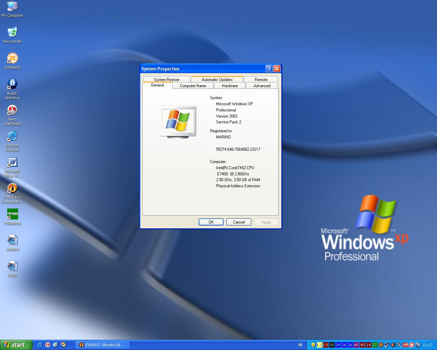Select the TmNations desktop shortcut
This screenshot has width=437, height=350.
click(x=12, y=214)
